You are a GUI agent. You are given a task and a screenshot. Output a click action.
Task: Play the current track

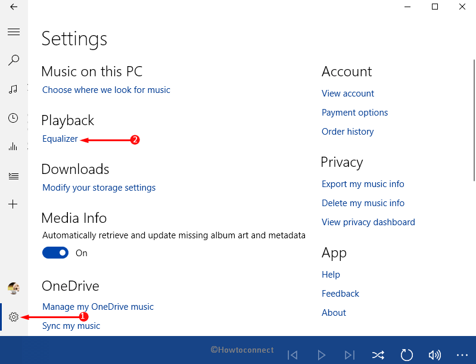tap(321, 355)
